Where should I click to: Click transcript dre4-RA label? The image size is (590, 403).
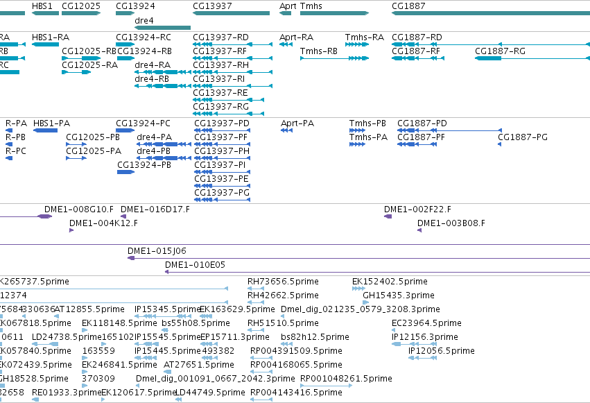coord(153,65)
